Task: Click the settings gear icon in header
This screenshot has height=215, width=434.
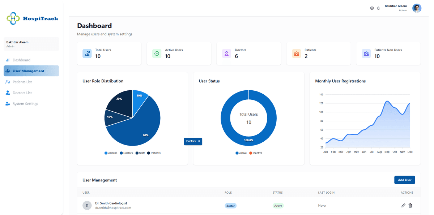Action: point(372,8)
